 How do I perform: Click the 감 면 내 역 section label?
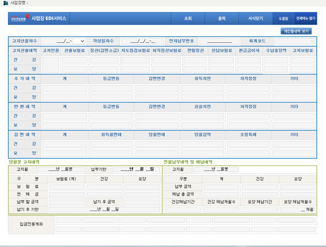25,134
